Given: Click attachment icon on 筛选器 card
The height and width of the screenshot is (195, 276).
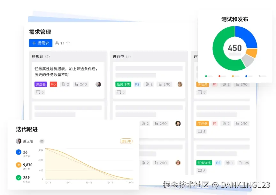Looking at the screenshot, I should click(64, 84).
